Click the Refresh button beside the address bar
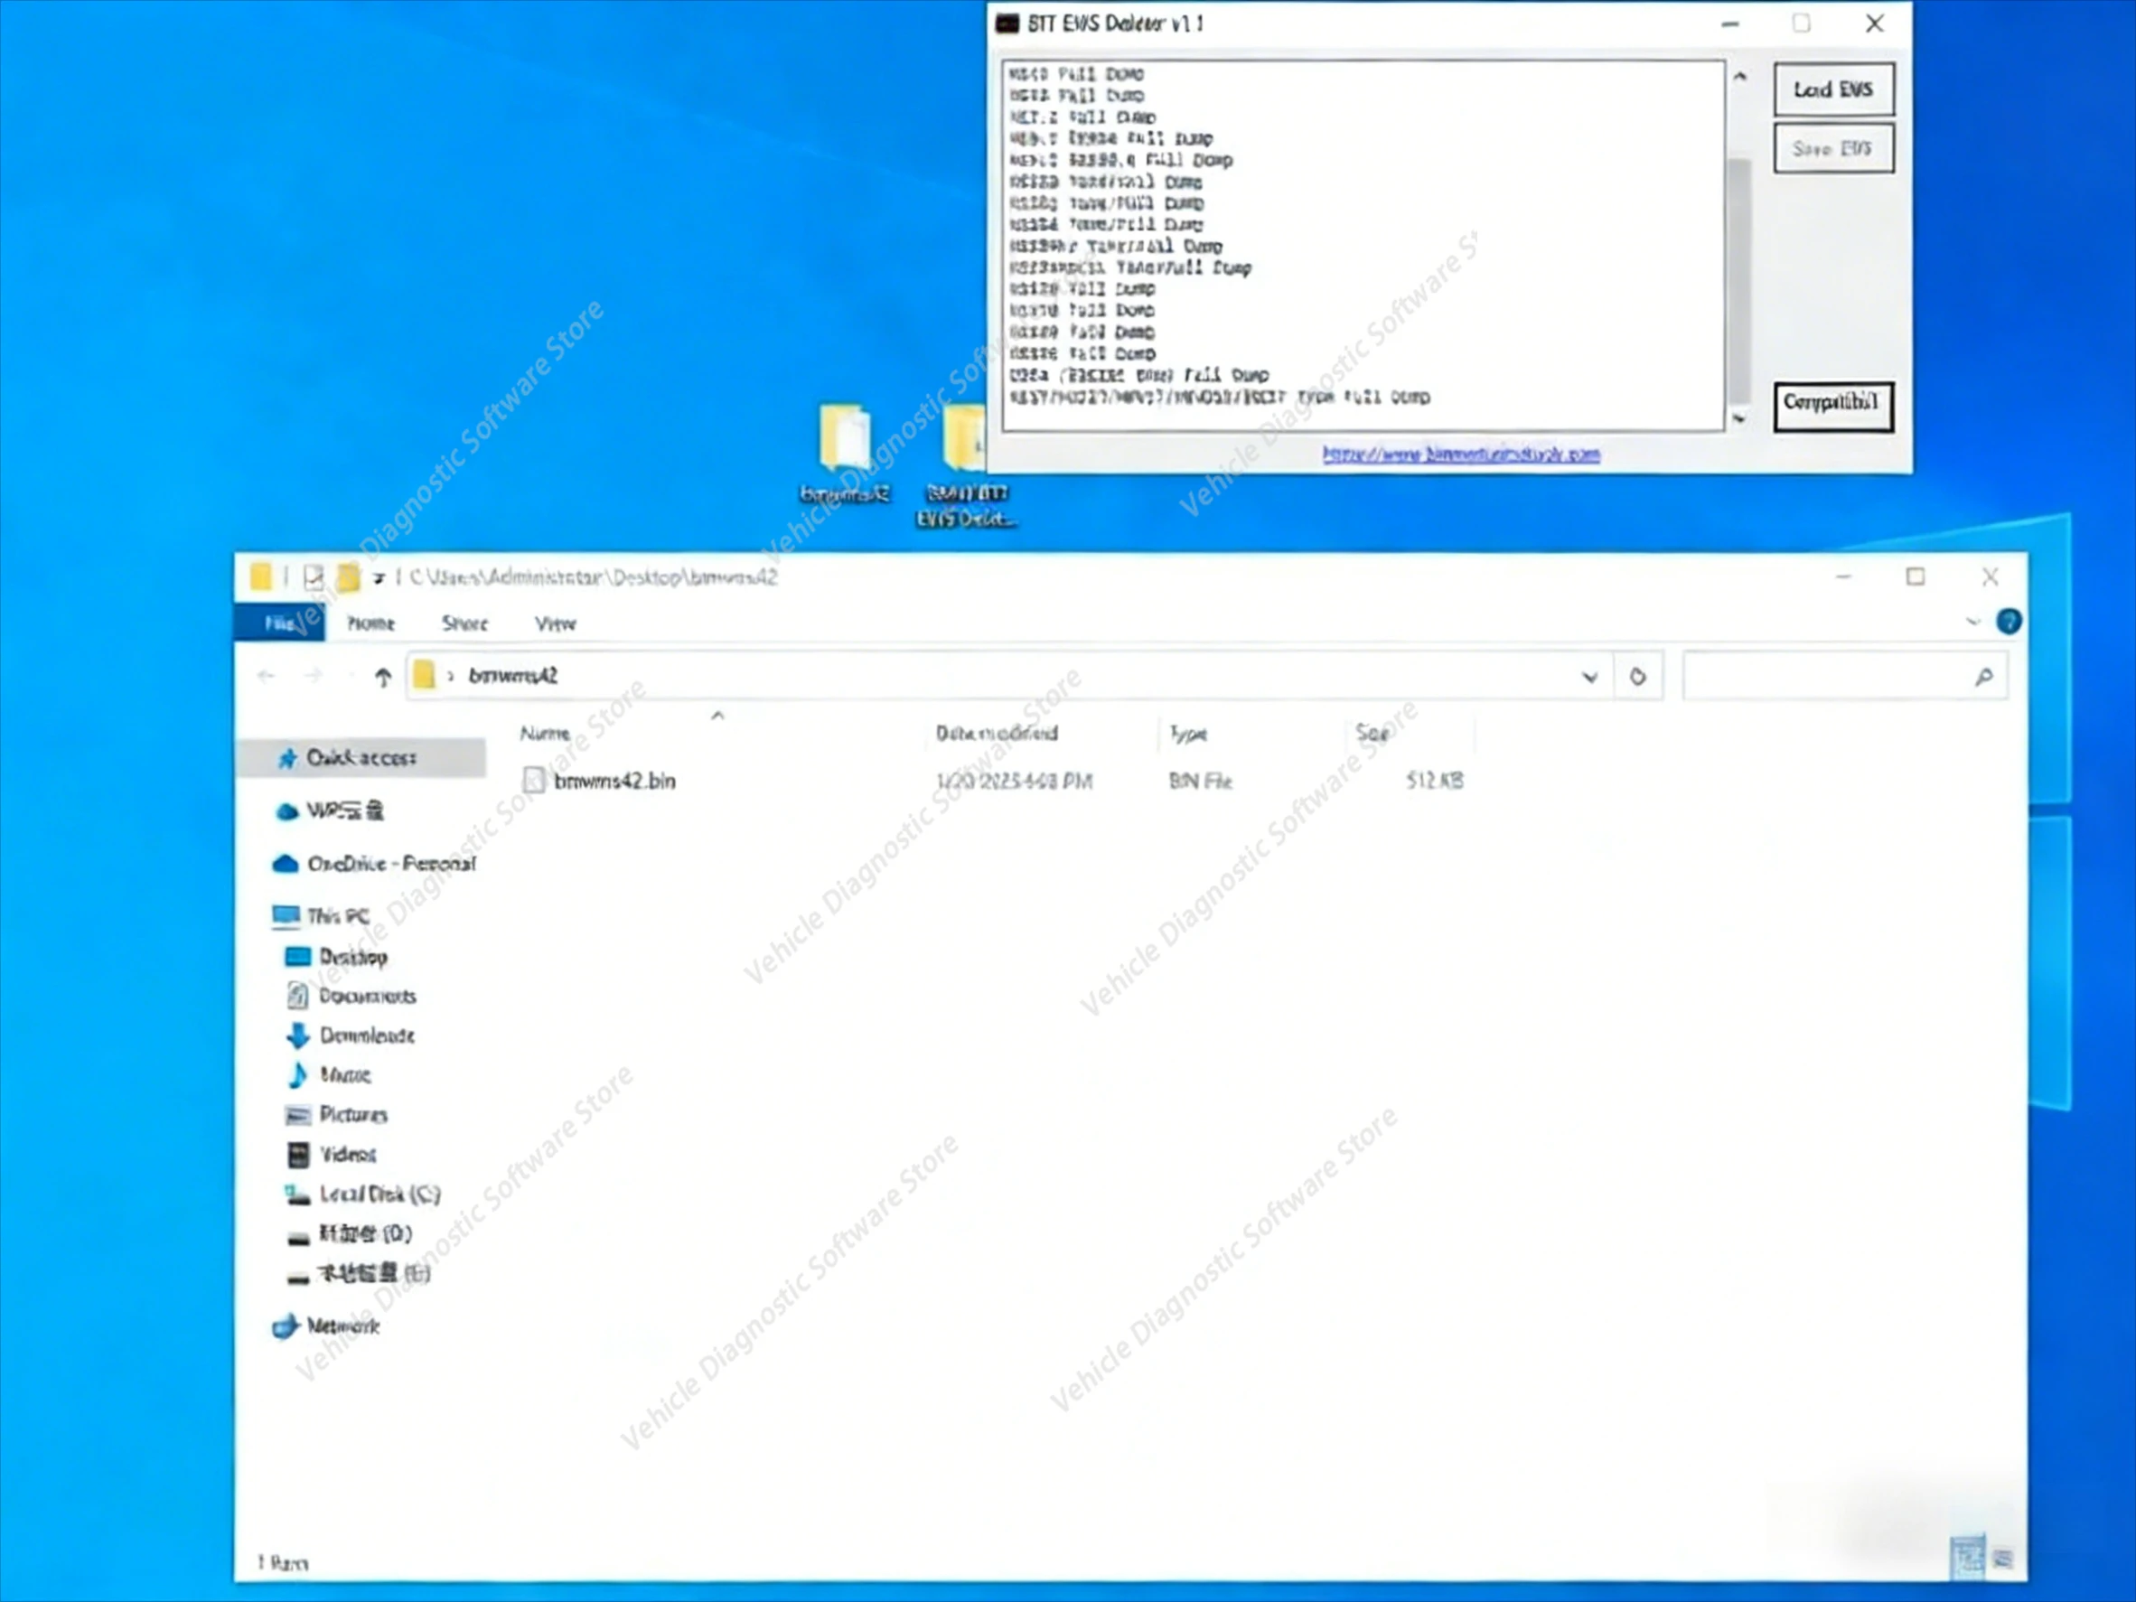The height and width of the screenshot is (1602, 2136). coord(1638,677)
